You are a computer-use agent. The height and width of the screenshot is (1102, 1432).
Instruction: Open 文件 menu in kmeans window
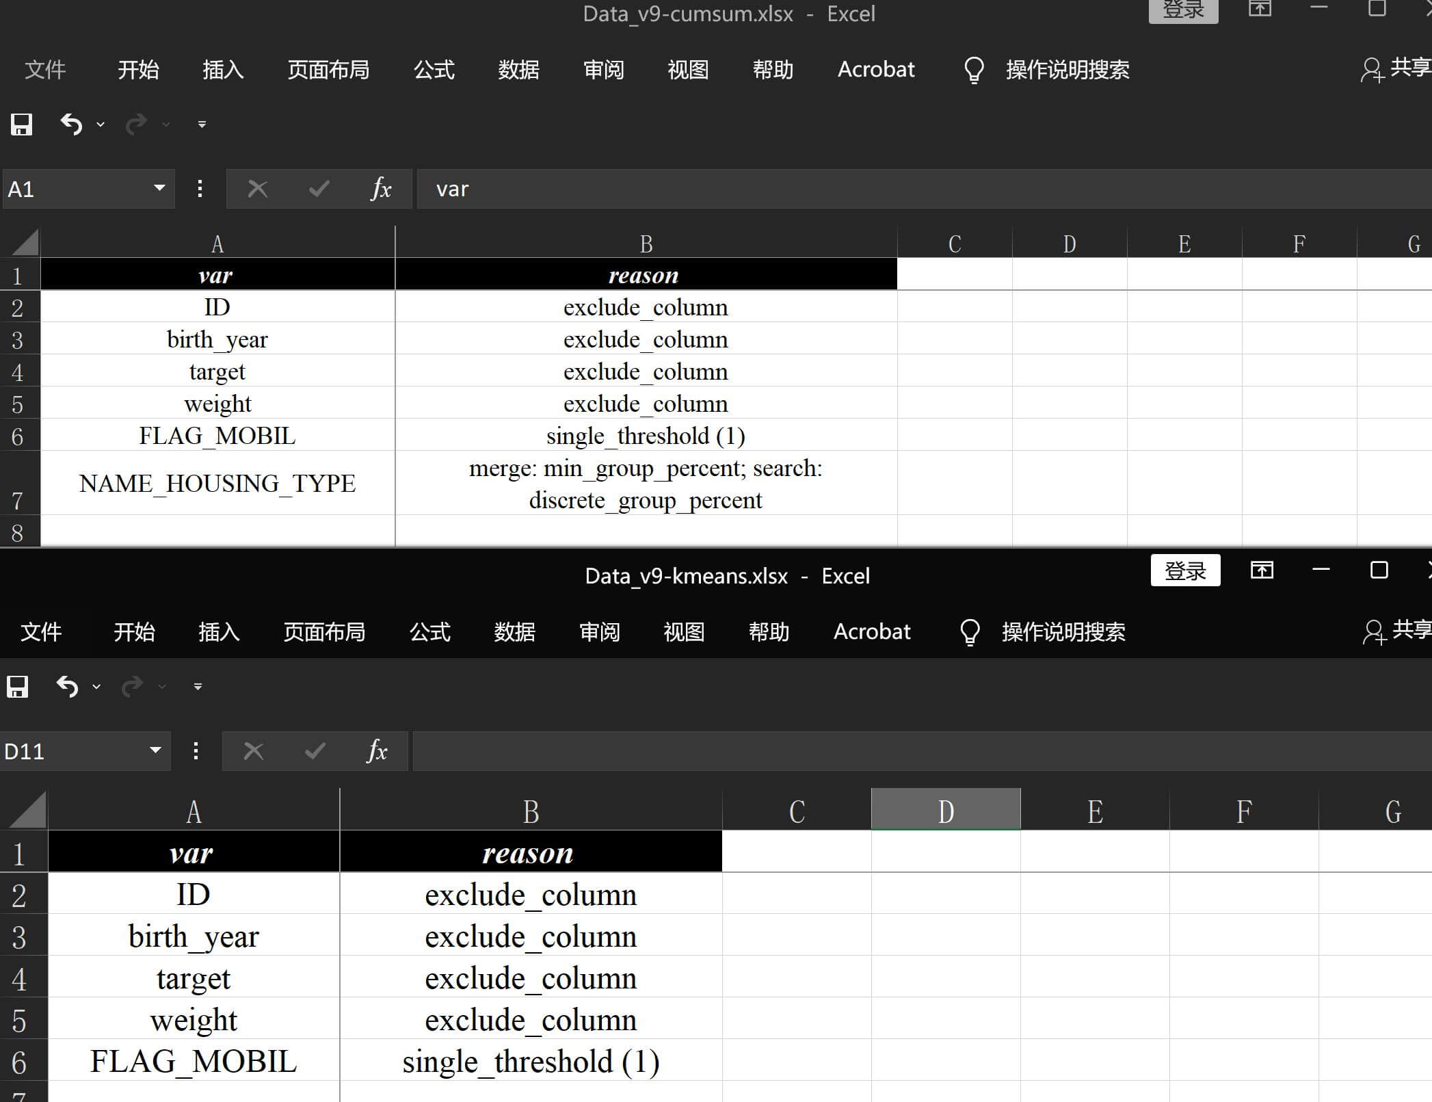(41, 631)
